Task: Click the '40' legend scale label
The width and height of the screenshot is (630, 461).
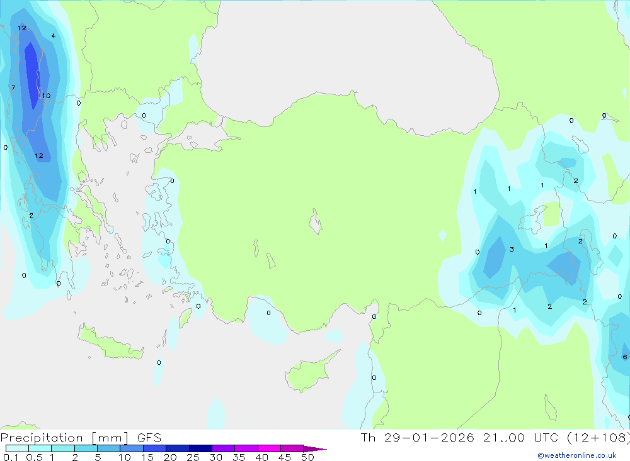Action: [261, 457]
